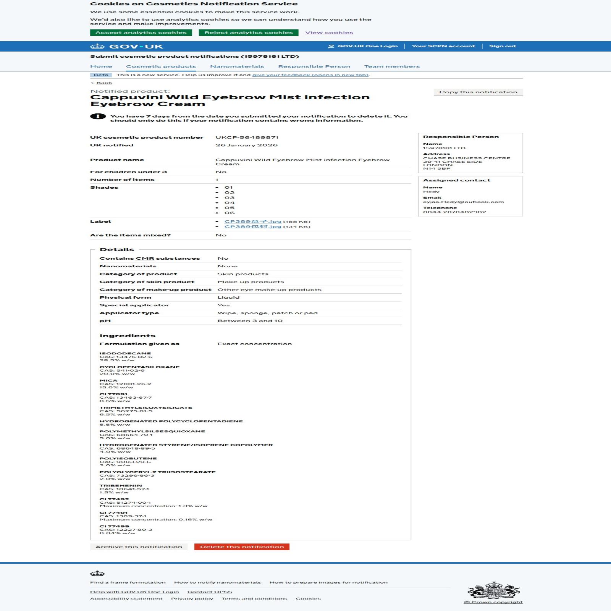The width and height of the screenshot is (611, 611).
Task: Open the Team members tab
Action: 392,66
